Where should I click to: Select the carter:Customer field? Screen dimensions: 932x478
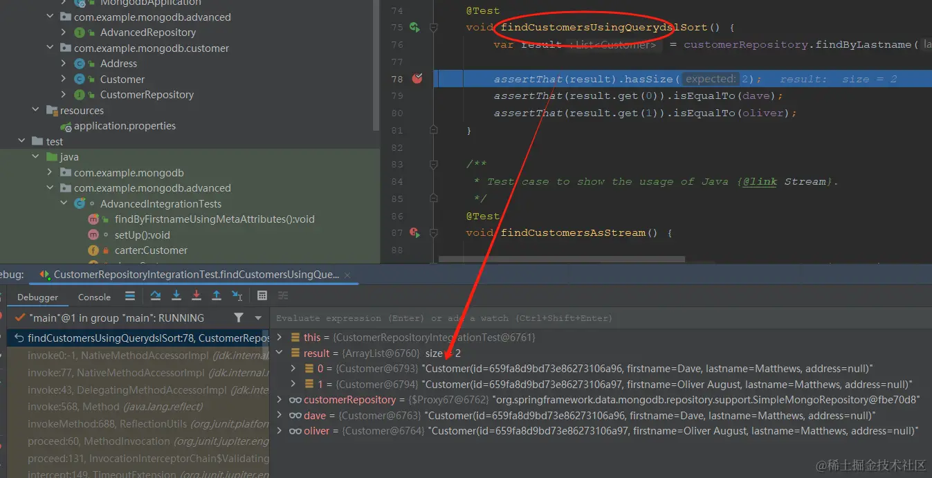(151, 250)
